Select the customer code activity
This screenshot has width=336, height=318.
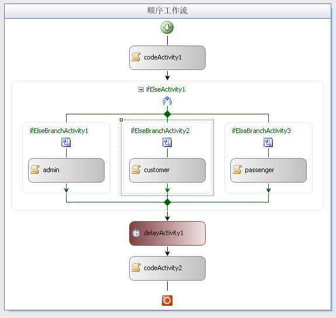tap(167, 170)
